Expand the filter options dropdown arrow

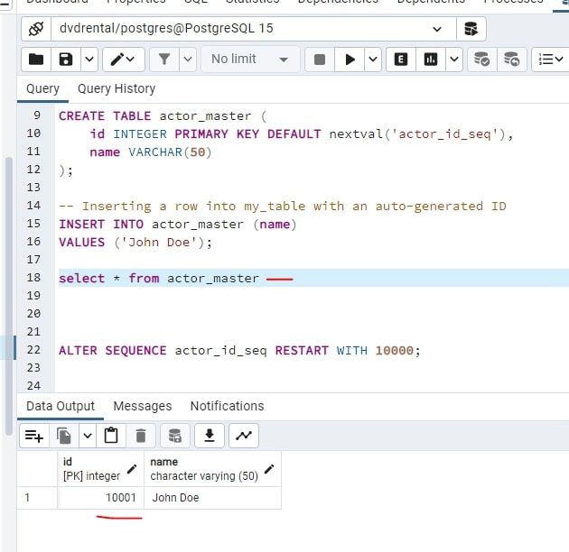[x=188, y=59]
